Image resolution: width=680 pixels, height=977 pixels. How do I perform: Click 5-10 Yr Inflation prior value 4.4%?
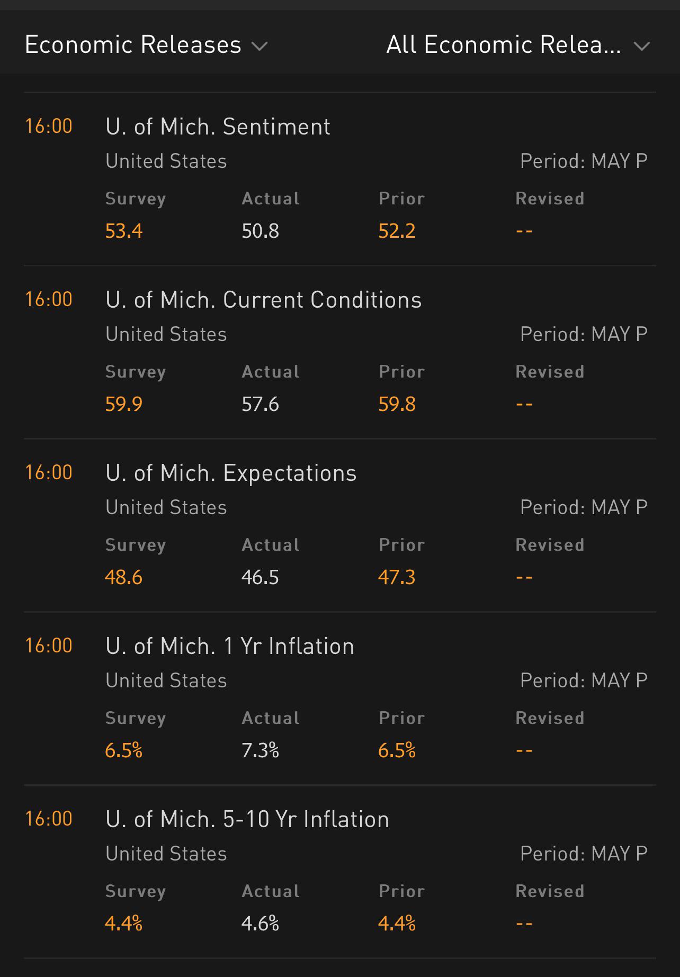click(397, 924)
